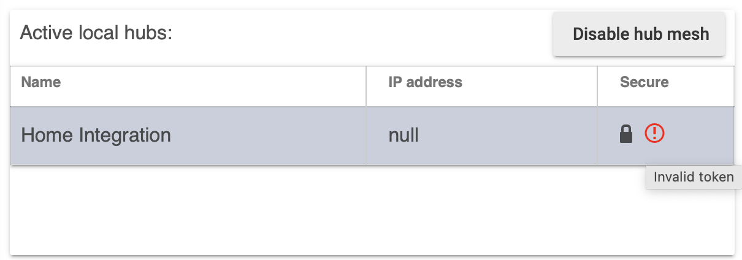Select the Home Integration hub name
The image size is (742, 260).
click(96, 135)
